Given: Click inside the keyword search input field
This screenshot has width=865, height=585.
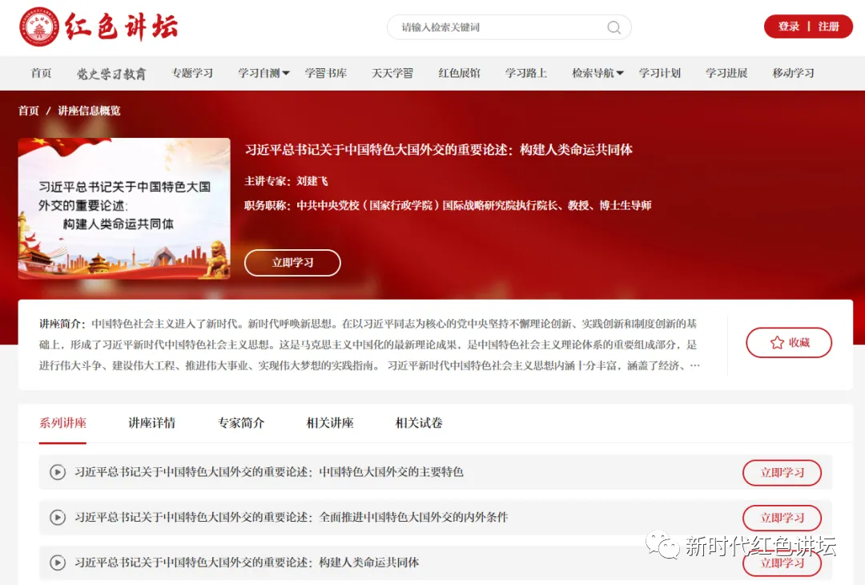Looking at the screenshot, I should (x=481, y=27).
